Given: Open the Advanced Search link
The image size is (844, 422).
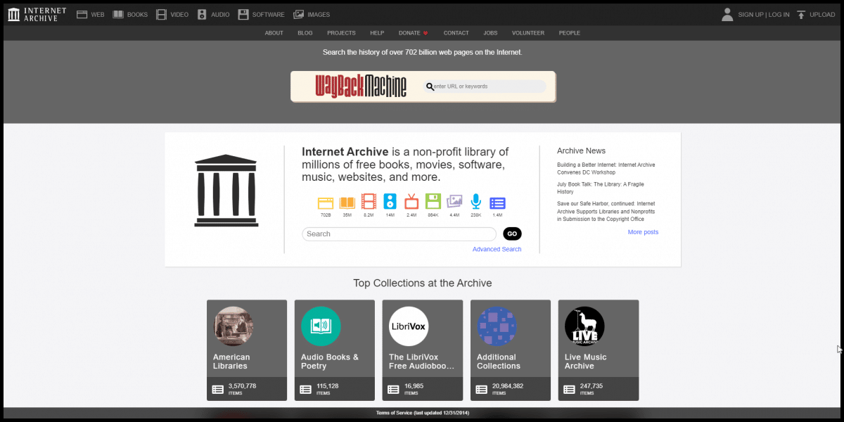Looking at the screenshot, I should tap(497, 249).
